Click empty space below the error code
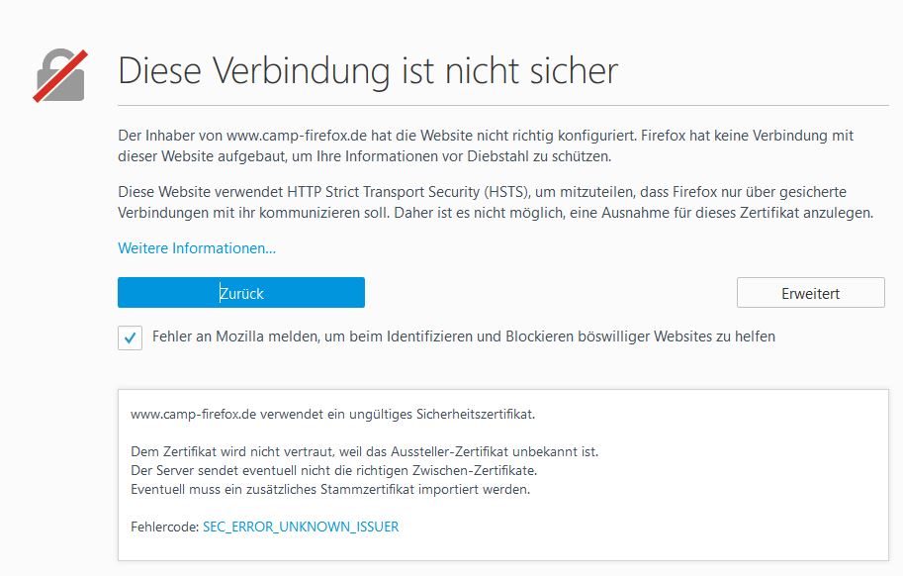Image resolution: width=903 pixels, height=576 pixels. (495, 549)
